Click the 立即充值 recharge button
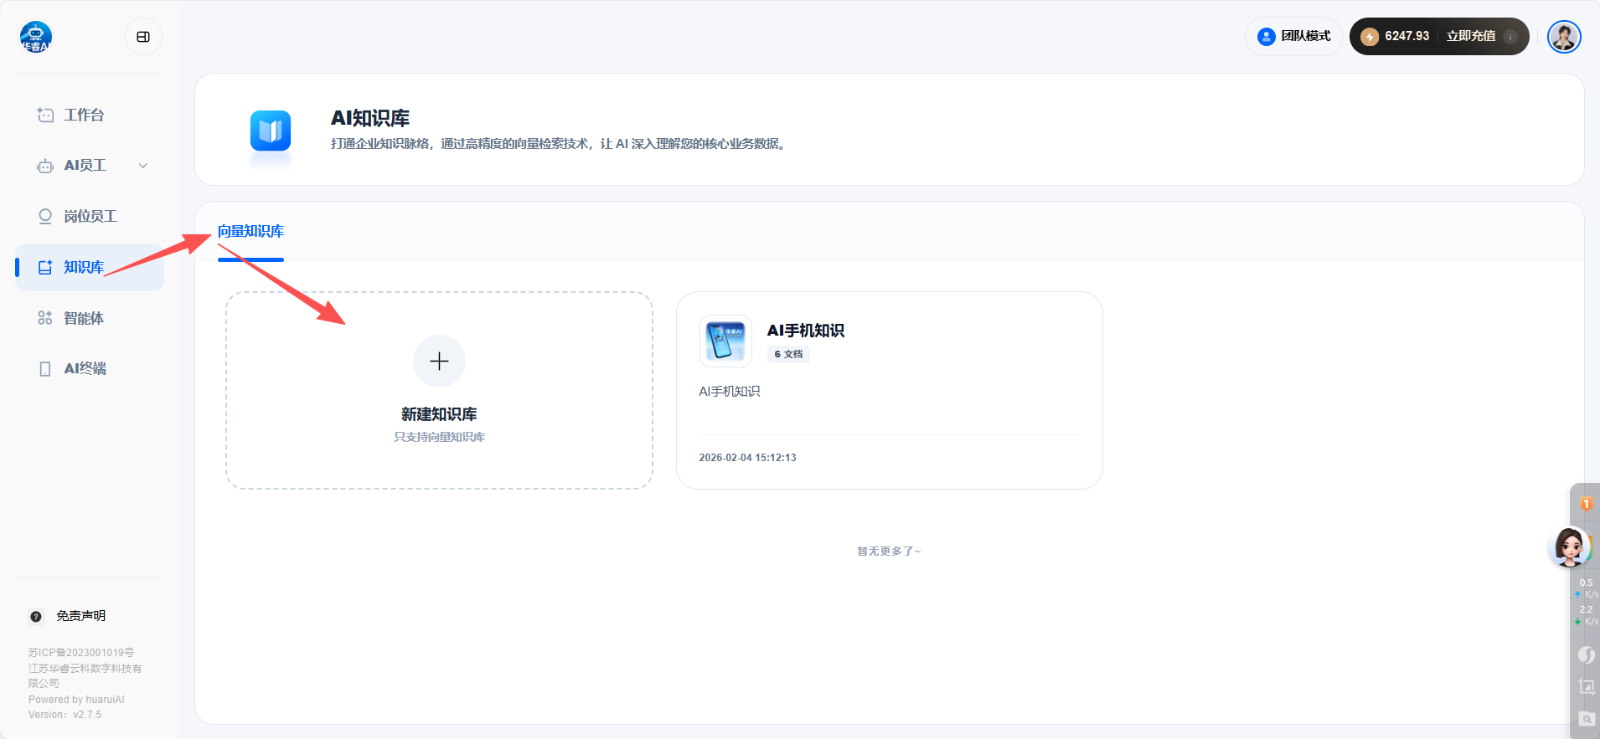The width and height of the screenshot is (1600, 739). point(1470,37)
